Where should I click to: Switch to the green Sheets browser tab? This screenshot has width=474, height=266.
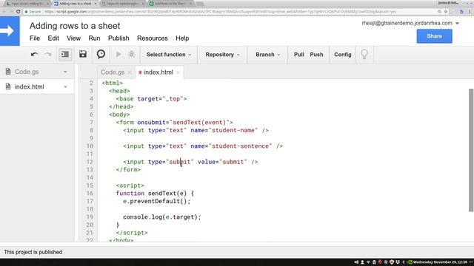(x=171, y=4)
